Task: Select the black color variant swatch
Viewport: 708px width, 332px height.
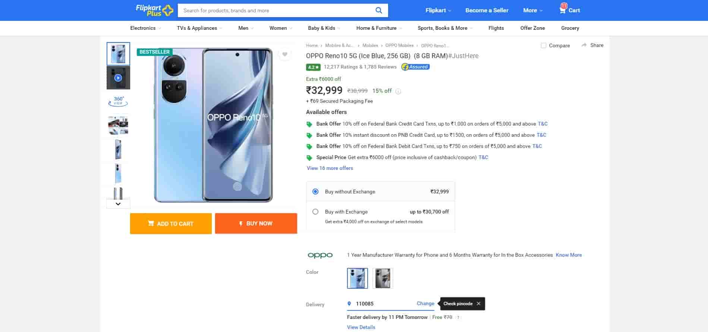Action: [x=383, y=278]
